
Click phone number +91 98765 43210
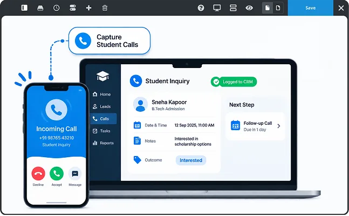click(x=56, y=138)
